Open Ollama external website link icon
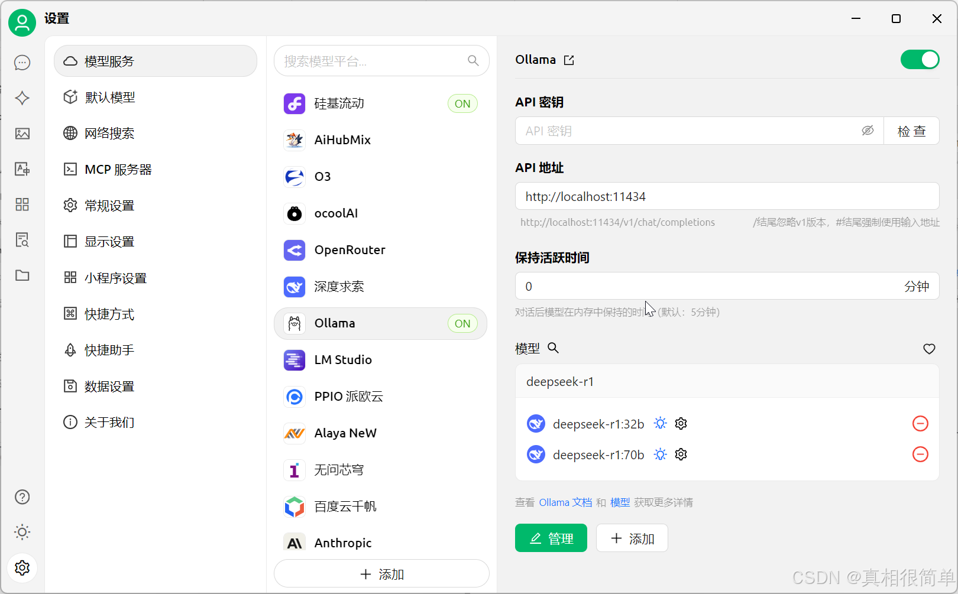Image resolution: width=958 pixels, height=594 pixels. point(569,60)
